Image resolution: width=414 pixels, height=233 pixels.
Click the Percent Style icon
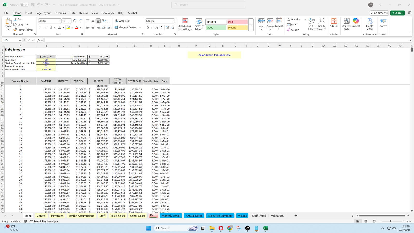click(x=156, y=27)
